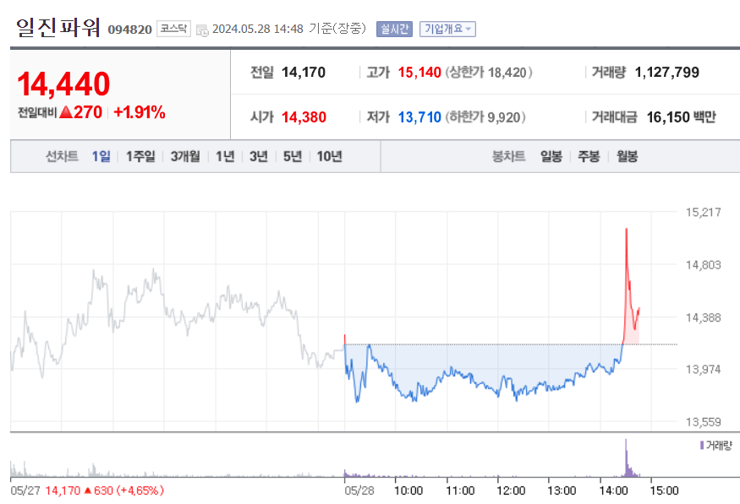
Task: Open the 기업개요 dropdown
Action: [x=447, y=30]
